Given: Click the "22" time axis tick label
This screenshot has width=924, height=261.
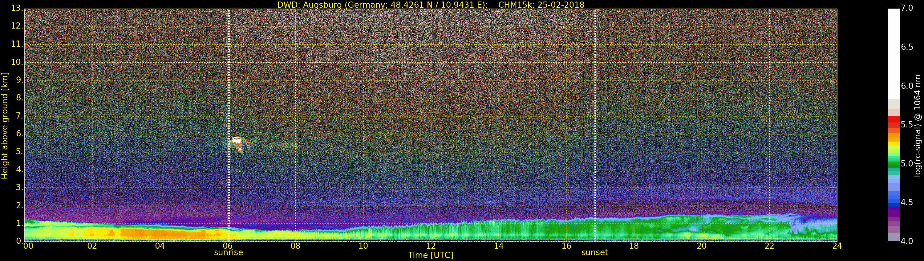Looking at the screenshot, I should point(769,246).
